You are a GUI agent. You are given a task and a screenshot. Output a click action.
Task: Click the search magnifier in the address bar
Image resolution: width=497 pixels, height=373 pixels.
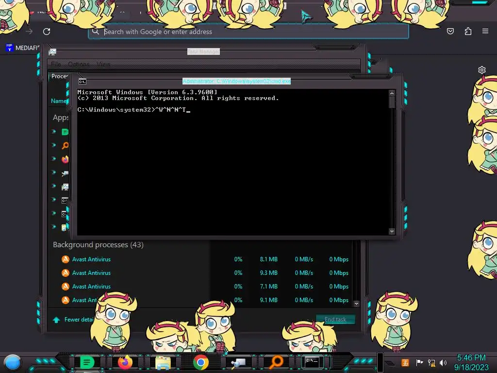[x=96, y=32]
